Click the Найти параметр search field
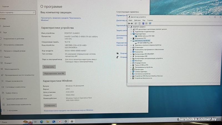This screenshot has height=125, width=222. coord(17,12)
